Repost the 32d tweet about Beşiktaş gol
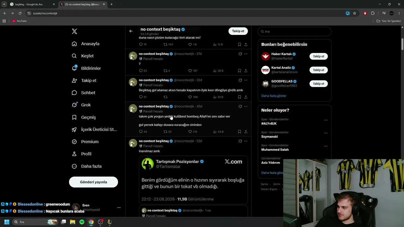This screenshot has height=227, width=404. (165, 97)
